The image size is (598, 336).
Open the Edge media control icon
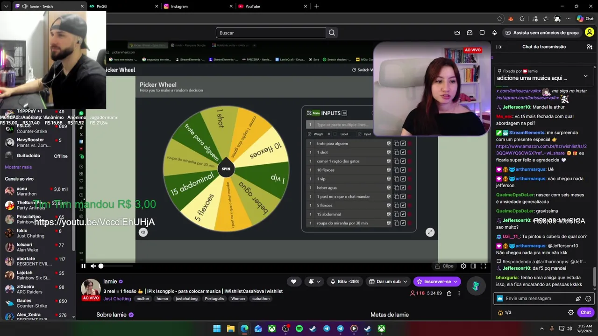tap(534, 19)
